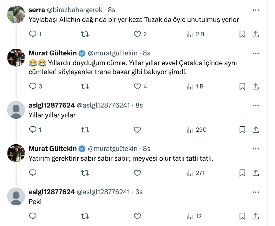The height and width of the screenshot is (226, 275).
Task: Open serra's profile via @birazbahargerek handle
Action: tap(74, 10)
